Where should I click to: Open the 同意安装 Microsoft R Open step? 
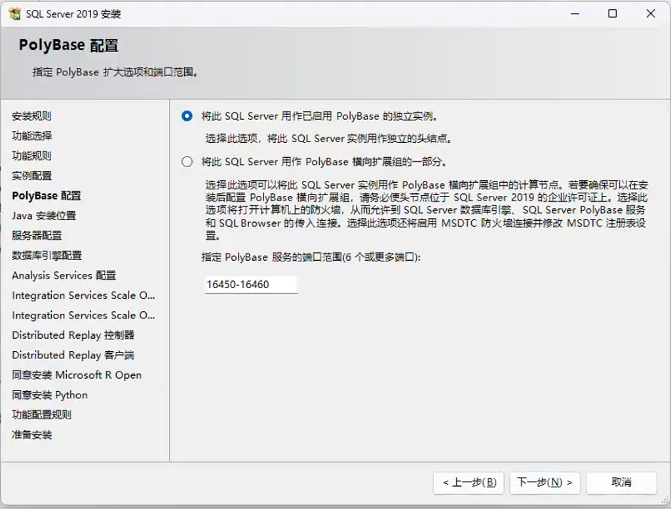[x=77, y=375]
